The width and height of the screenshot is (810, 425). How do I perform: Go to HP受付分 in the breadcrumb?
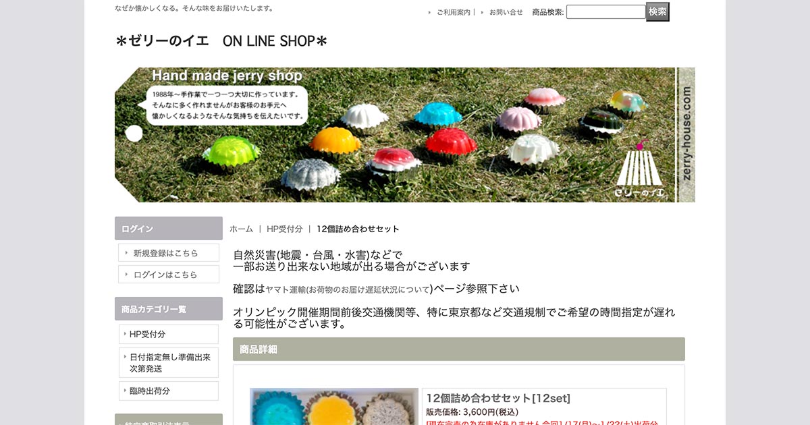click(284, 229)
